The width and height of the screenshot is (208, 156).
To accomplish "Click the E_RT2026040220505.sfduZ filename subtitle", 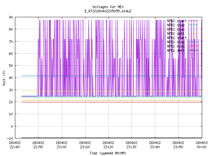I will click(108, 11).
